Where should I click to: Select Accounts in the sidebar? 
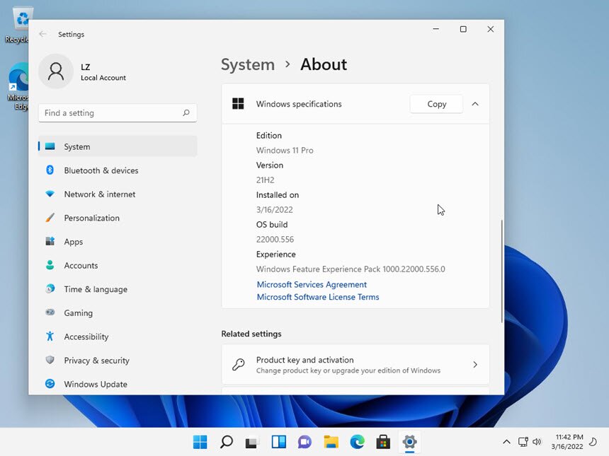pos(118,265)
